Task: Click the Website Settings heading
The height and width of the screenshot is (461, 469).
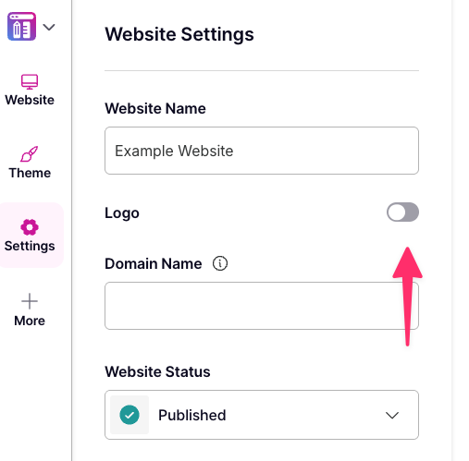Action: pos(179,34)
